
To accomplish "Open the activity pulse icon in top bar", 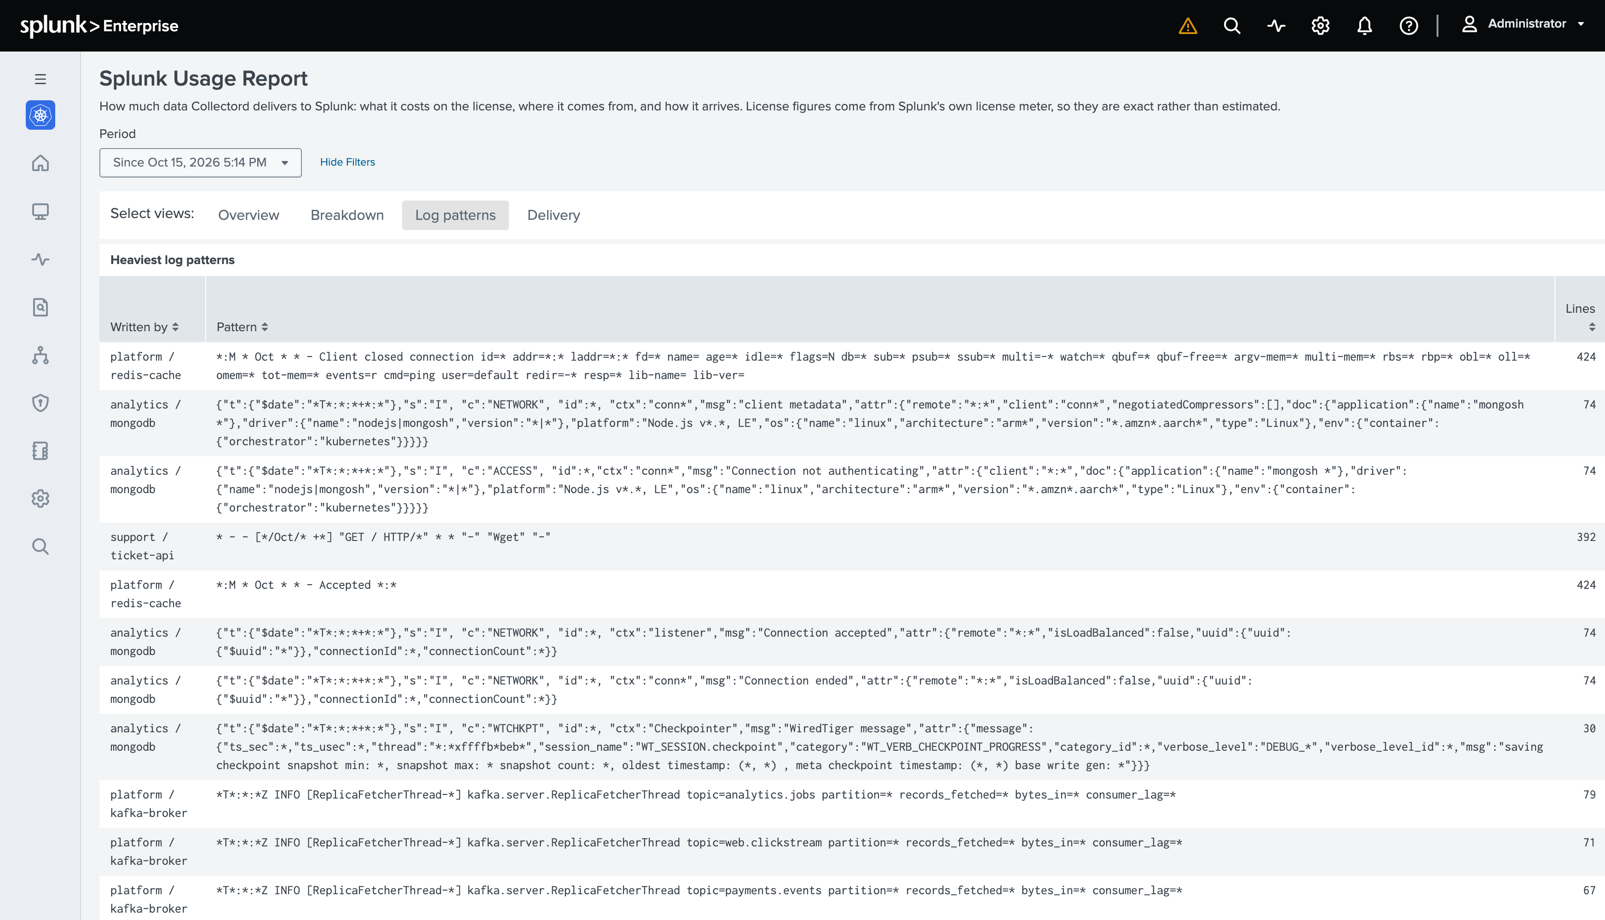I will 1276,26.
